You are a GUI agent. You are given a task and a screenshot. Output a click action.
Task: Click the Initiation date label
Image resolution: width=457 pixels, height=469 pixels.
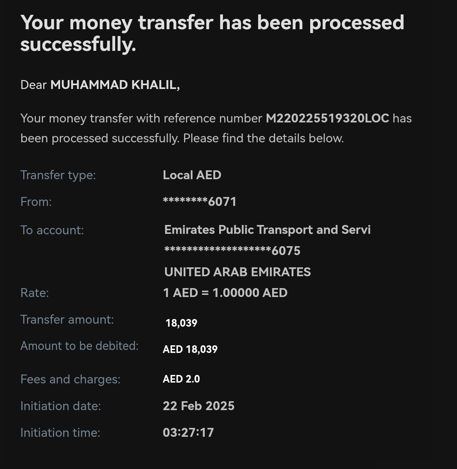point(61,406)
